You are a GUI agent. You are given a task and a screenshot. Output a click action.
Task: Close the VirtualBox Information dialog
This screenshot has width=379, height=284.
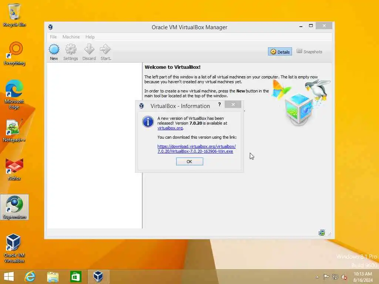[233, 104]
